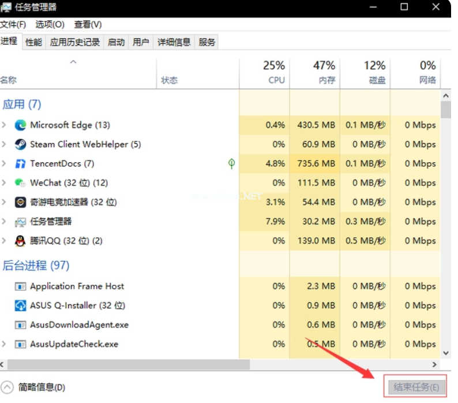Select the Steam Client WebHelper icon
Viewport: 458px width, 403px height.
click(20, 144)
